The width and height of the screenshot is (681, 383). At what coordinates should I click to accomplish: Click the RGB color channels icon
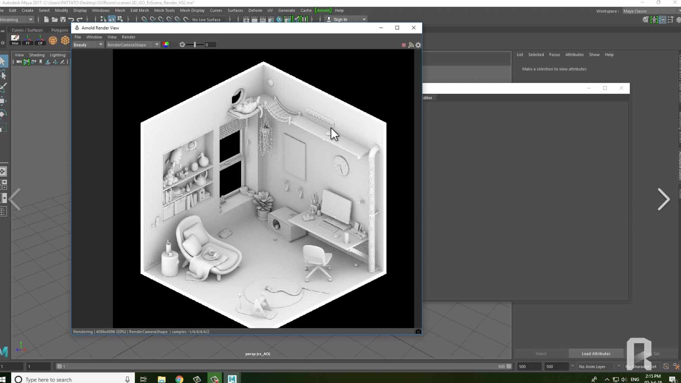[x=166, y=45]
